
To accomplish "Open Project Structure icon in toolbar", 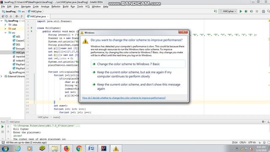I will pyautogui.click(x=263, y=11).
